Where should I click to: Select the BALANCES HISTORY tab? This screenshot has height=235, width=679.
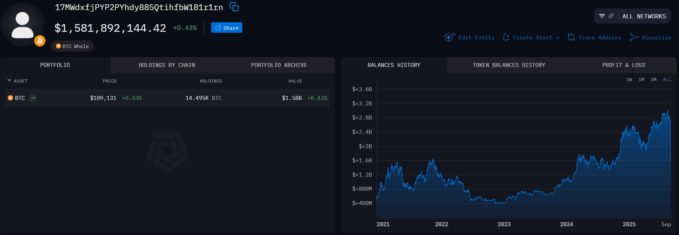394,65
